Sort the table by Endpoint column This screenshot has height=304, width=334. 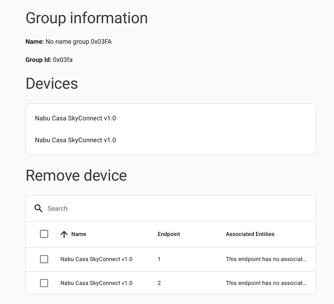pos(169,234)
